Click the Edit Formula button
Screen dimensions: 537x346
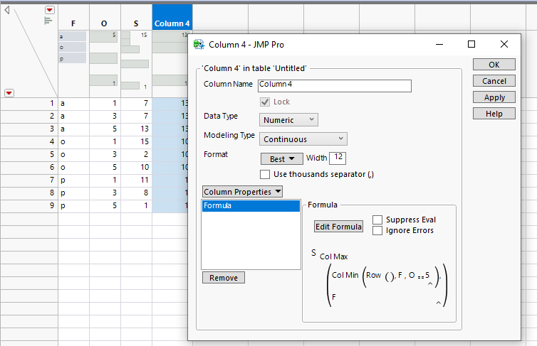339,227
